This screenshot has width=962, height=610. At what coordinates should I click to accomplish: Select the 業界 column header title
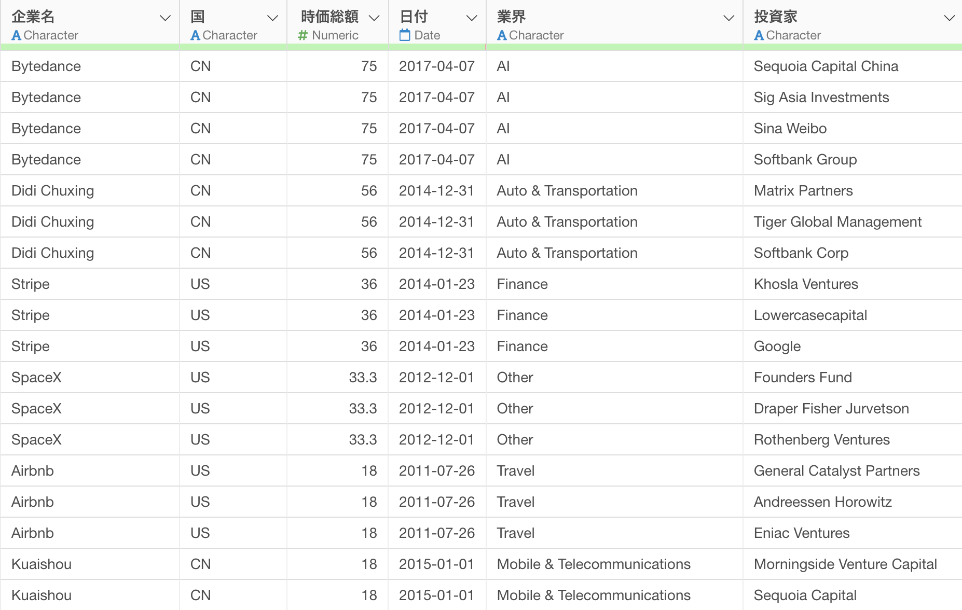(512, 17)
